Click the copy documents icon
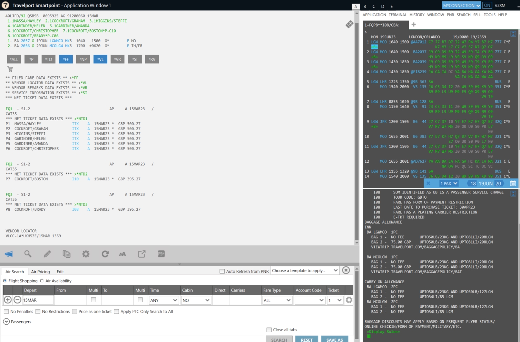This screenshot has width=520, height=342. coord(67,254)
